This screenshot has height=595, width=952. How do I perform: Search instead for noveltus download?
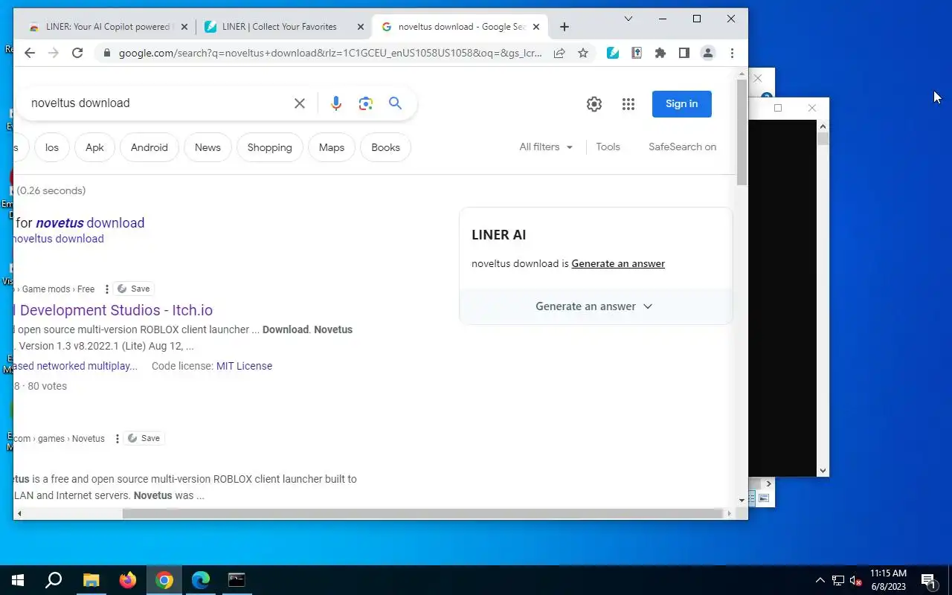[58, 239]
